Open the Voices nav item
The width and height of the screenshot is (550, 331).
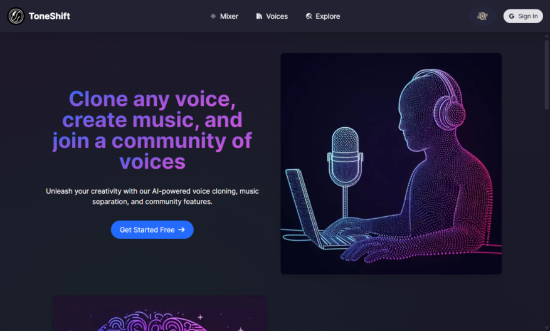coord(272,16)
